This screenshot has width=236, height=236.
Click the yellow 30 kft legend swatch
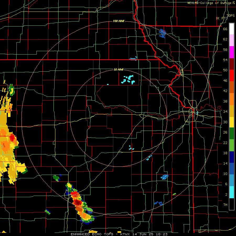point(232,122)
